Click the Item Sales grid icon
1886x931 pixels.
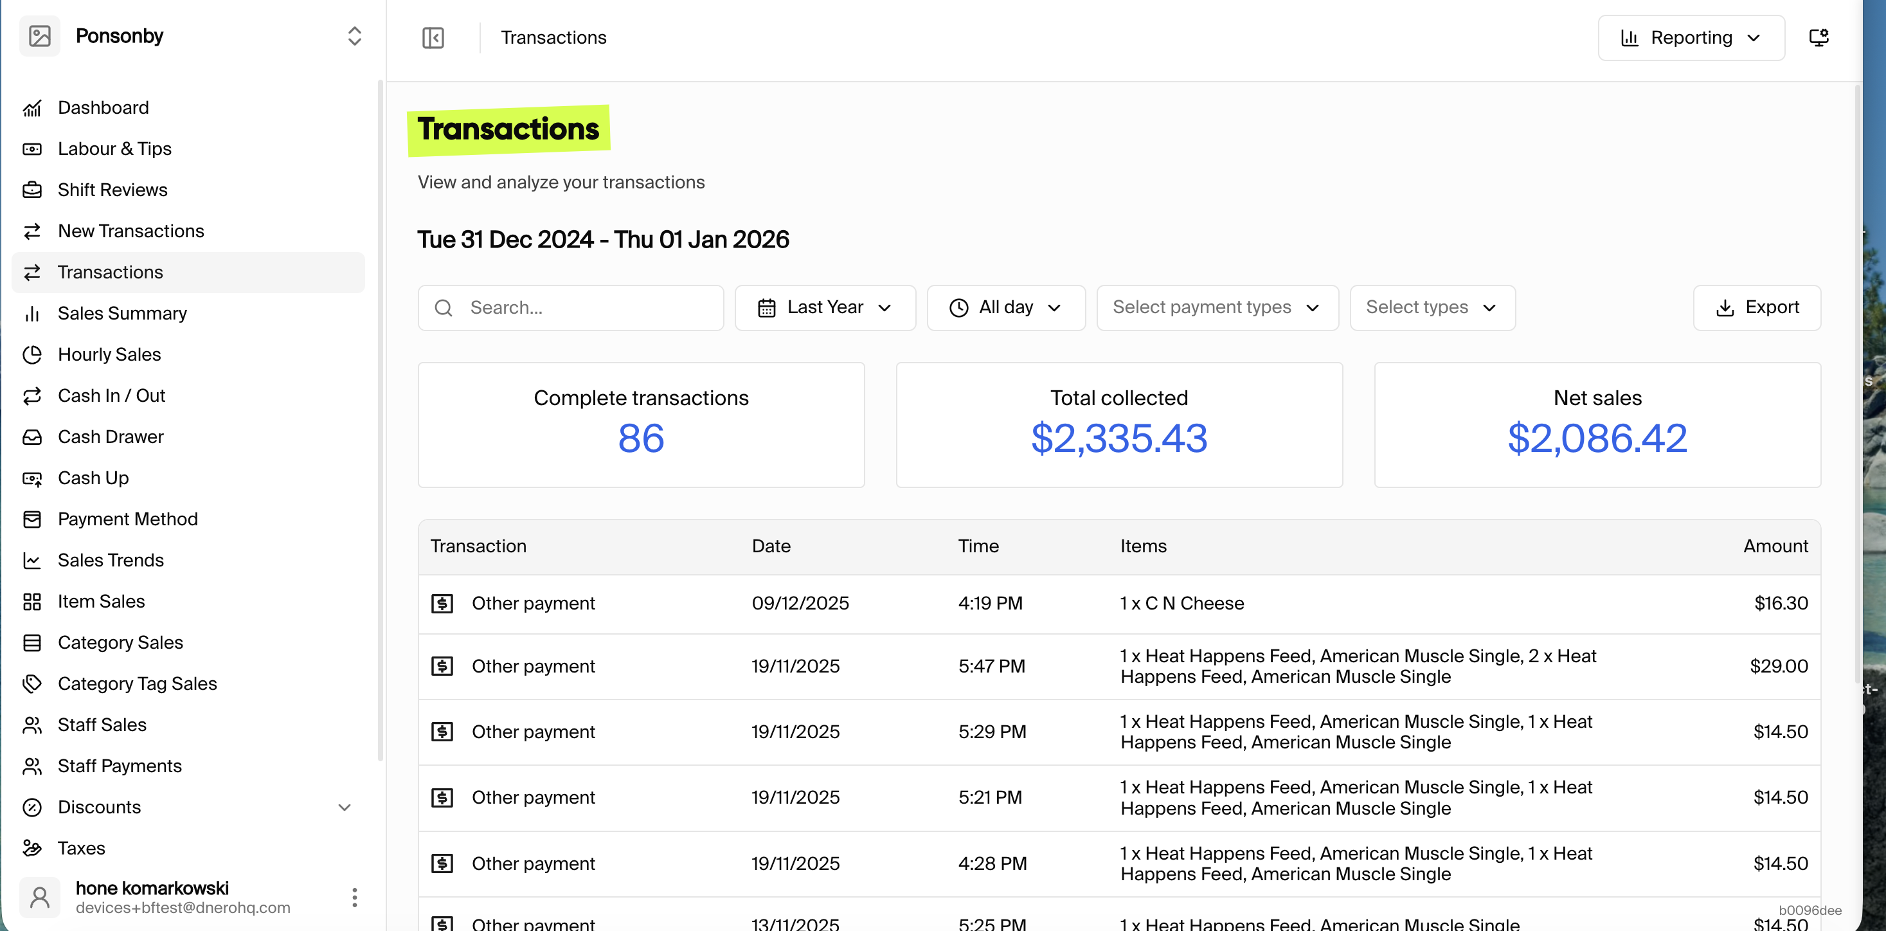click(x=32, y=601)
